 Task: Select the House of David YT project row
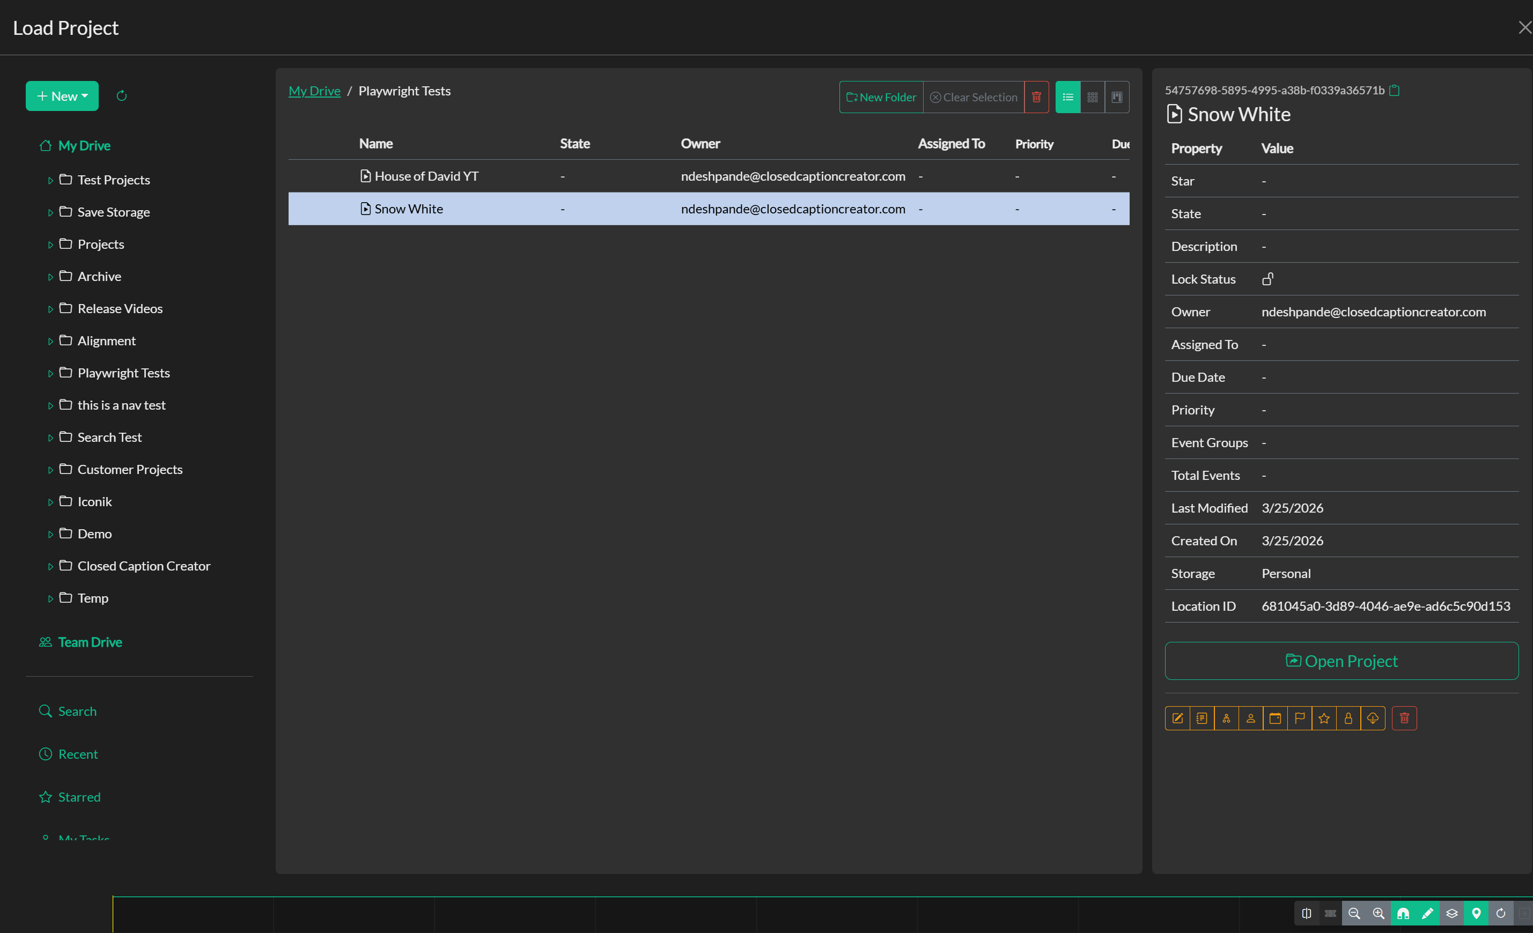click(709, 176)
